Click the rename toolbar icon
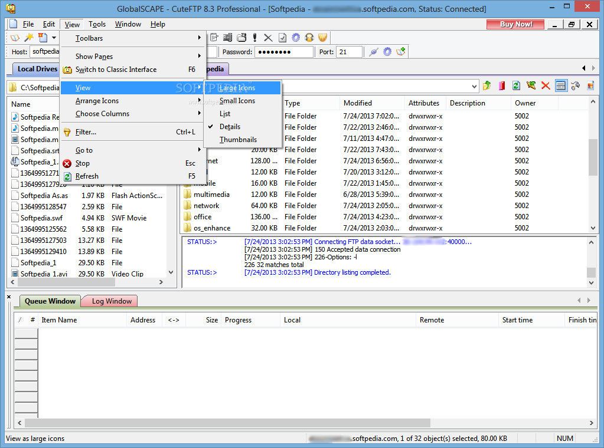 tap(228, 38)
